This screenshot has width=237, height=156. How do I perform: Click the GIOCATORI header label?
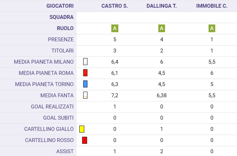tap(60, 6)
